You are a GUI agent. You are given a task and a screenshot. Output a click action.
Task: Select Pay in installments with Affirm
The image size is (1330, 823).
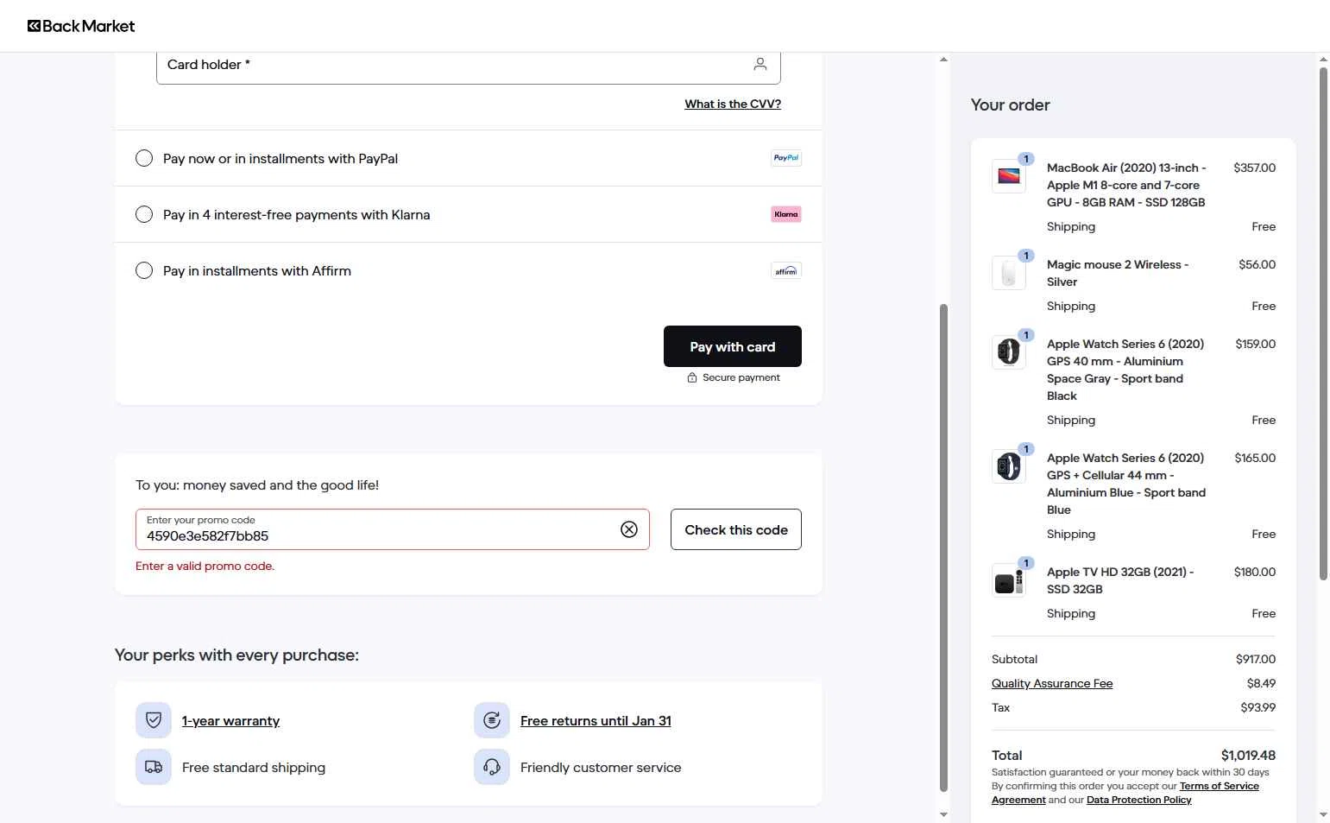(144, 270)
